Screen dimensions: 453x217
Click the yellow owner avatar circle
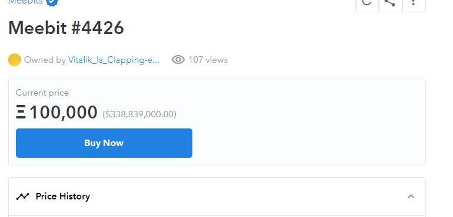click(x=15, y=60)
